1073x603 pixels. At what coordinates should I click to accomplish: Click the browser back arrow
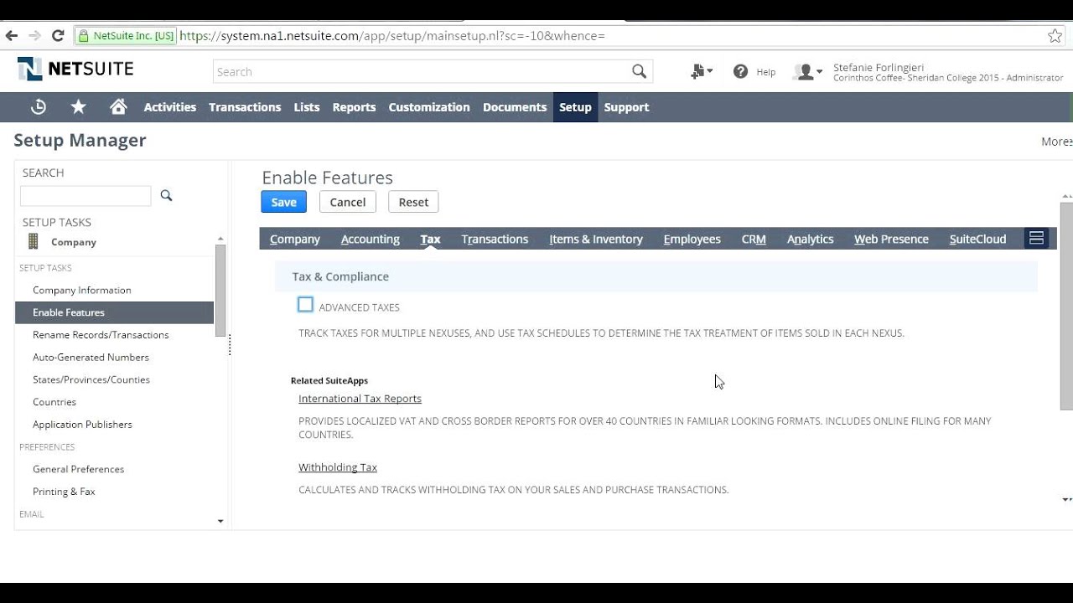pyautogui.click(x=12, y=35)
